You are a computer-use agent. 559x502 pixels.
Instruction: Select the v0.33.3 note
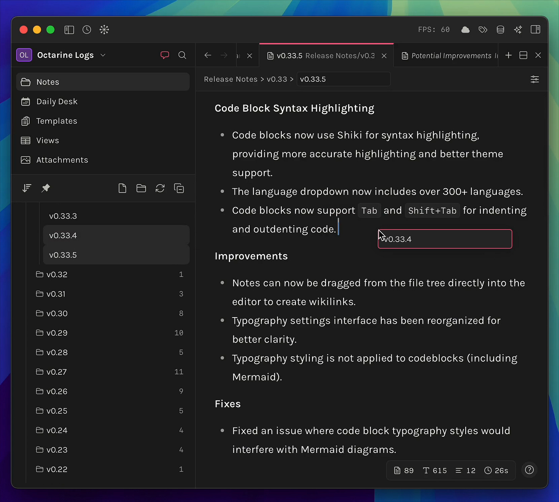click(116, 216)
